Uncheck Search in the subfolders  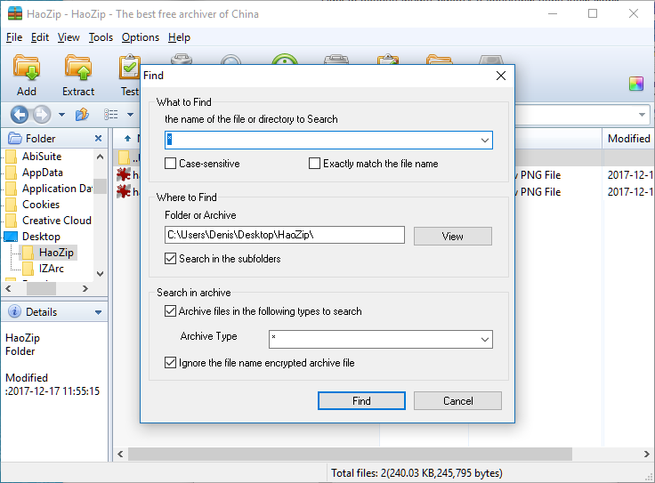point(171,259)
